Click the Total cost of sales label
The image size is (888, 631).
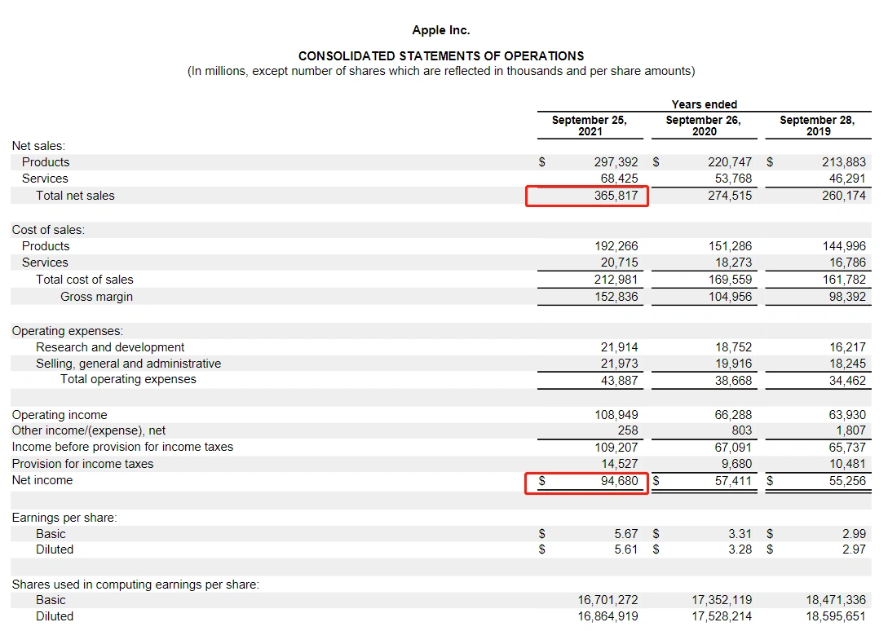click(x=84, y=280)
